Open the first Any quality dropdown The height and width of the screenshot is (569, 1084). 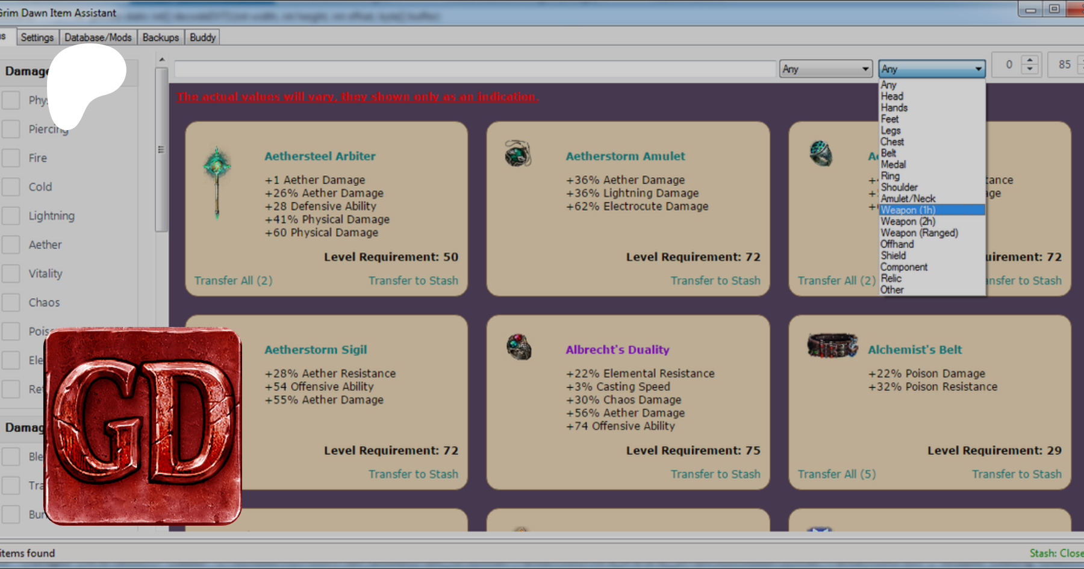(826, 69)
